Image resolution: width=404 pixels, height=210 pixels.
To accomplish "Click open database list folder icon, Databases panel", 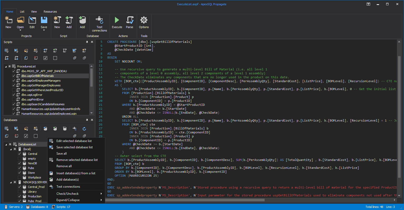I will pos(26,129).
